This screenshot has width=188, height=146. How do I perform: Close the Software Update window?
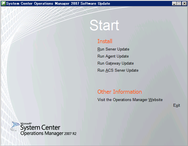(184, 4)
